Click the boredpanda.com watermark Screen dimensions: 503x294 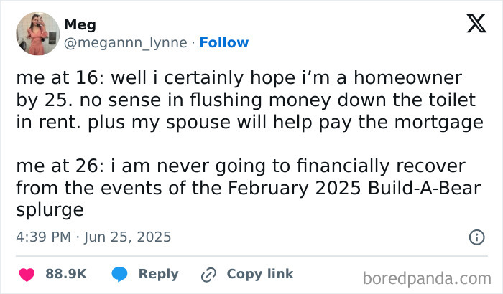pos(427,278)
